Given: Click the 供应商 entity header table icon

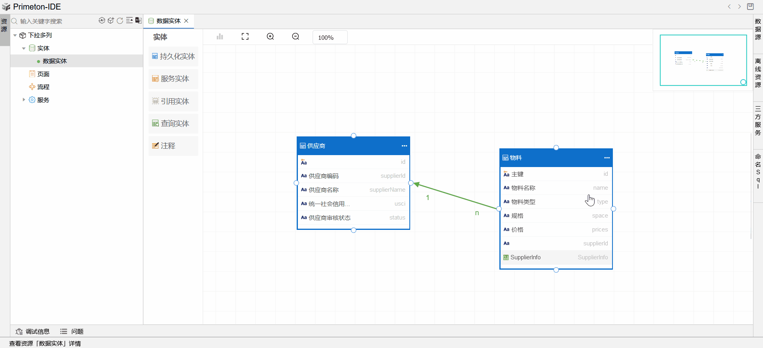Looking at the screenshot, I should [x=303, y=146].
